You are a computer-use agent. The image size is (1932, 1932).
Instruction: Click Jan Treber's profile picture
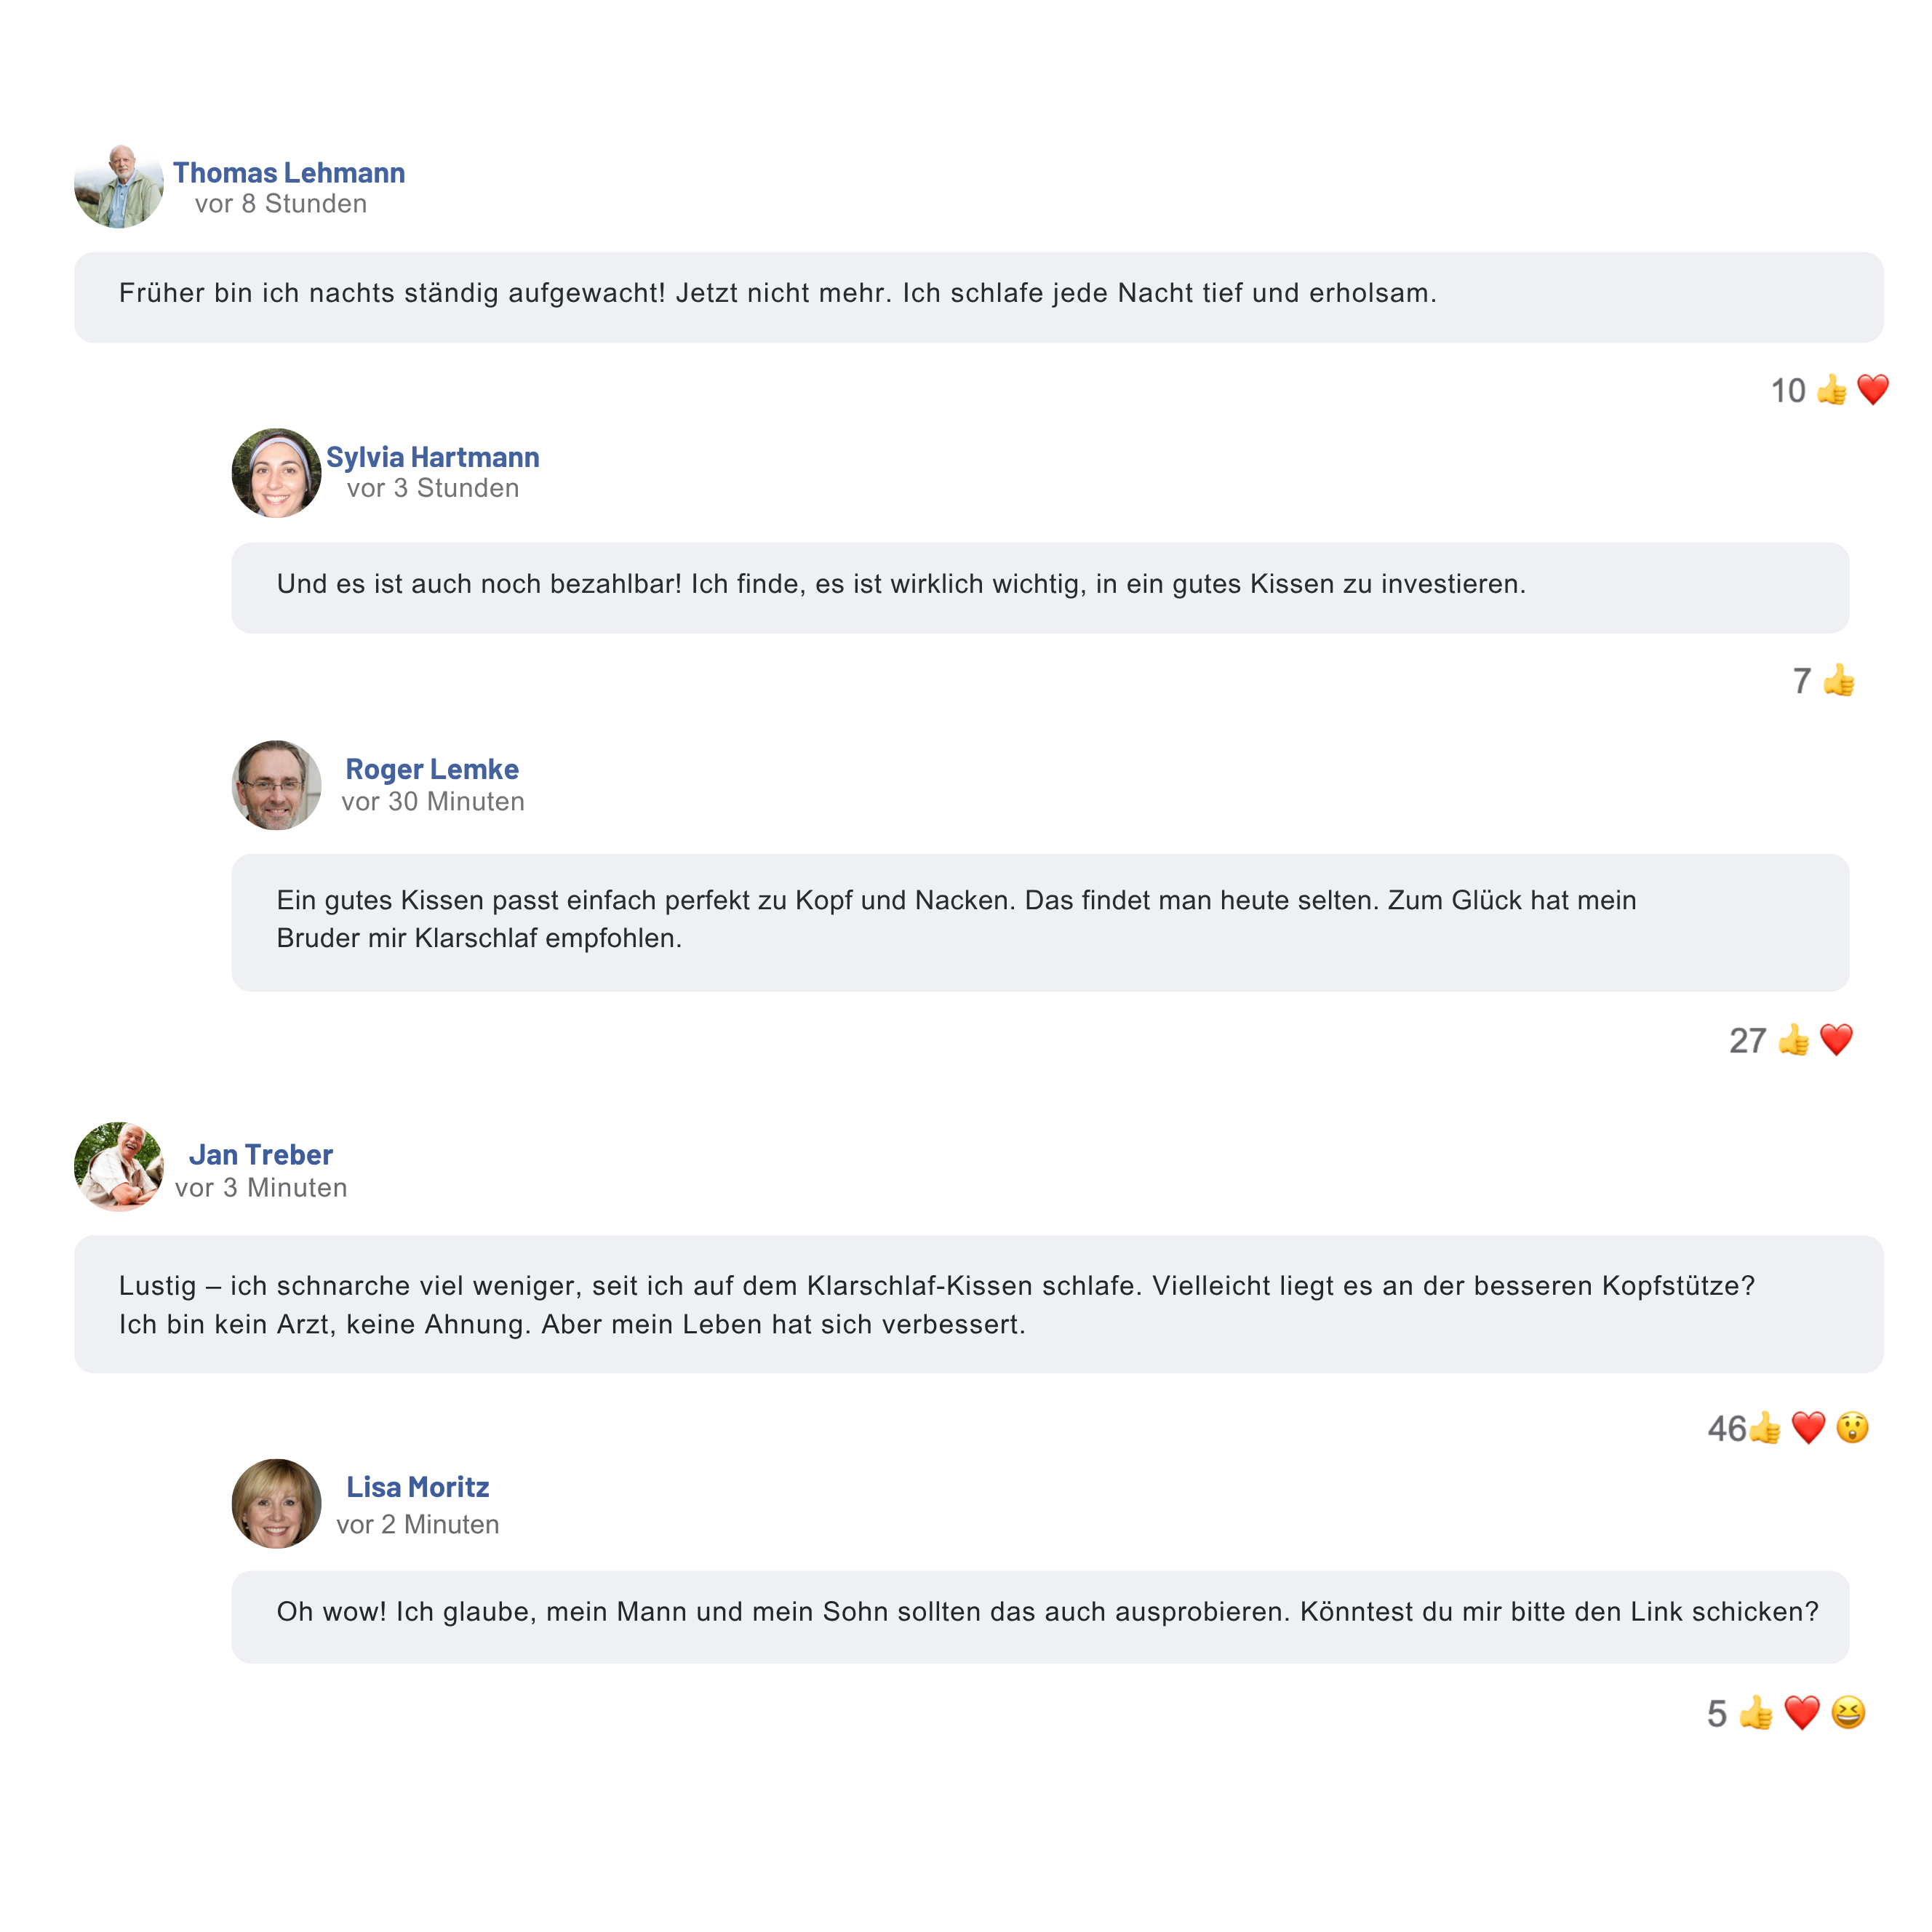tap(119, 1167)
